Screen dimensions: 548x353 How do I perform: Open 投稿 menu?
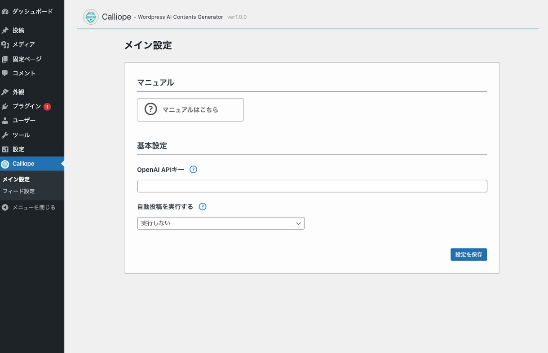32,31
